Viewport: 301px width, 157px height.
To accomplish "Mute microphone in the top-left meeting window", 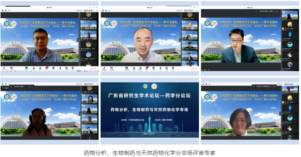I will [3, 68].
